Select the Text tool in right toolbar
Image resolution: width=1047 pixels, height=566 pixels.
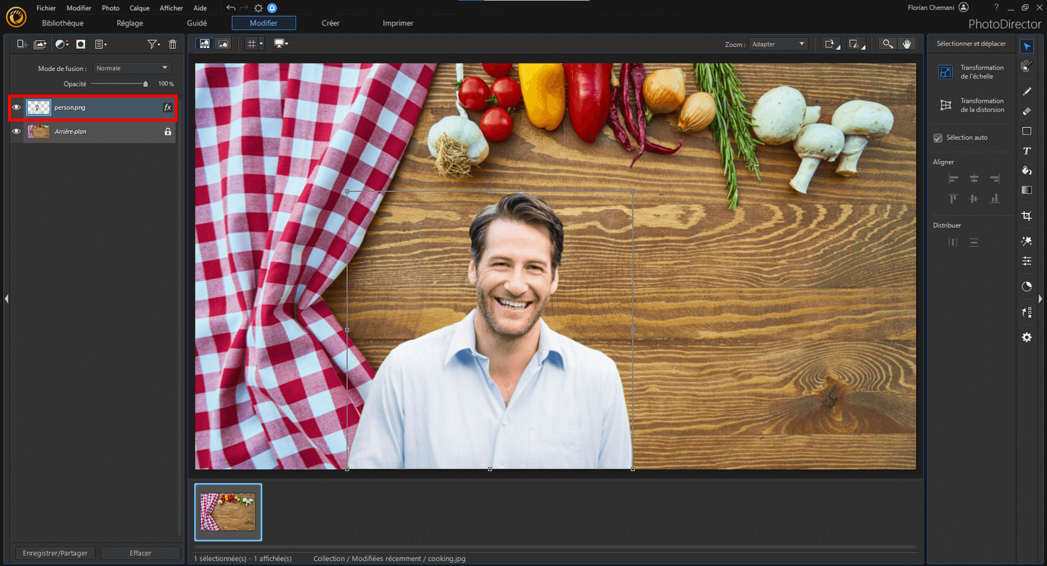point(1027,151)
